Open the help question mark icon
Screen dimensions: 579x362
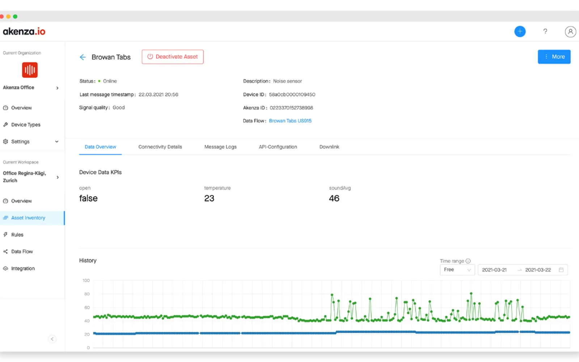pos(545,31)
